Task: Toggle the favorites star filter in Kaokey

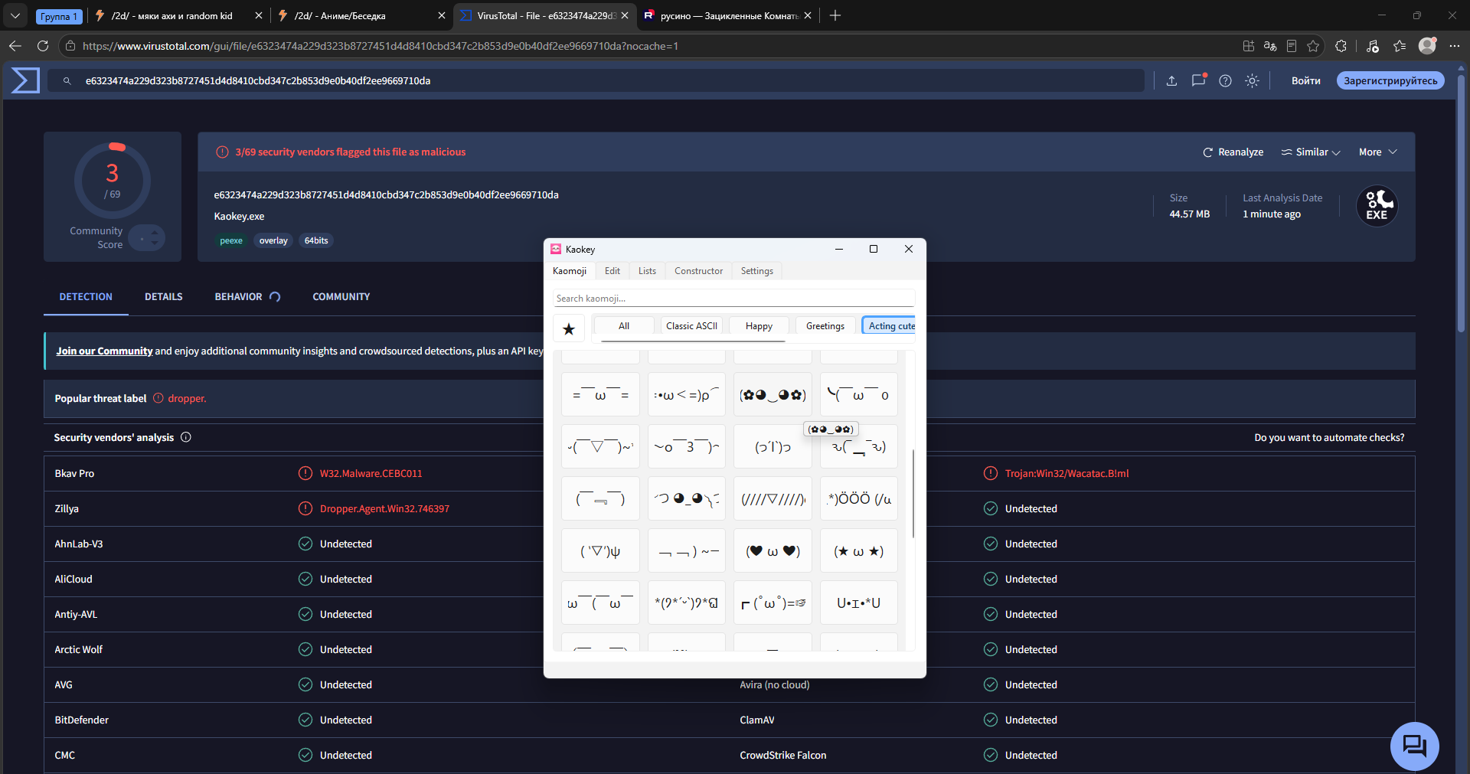Action: click(x=569, y=328)
